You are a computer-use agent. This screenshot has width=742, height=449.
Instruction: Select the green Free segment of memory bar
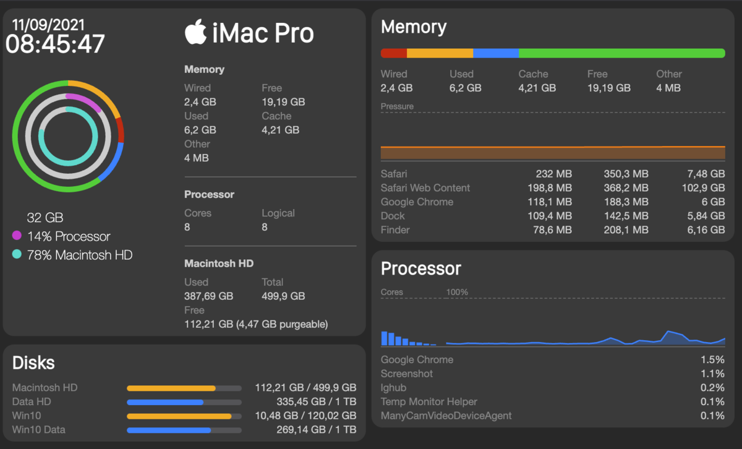point(622,53)
